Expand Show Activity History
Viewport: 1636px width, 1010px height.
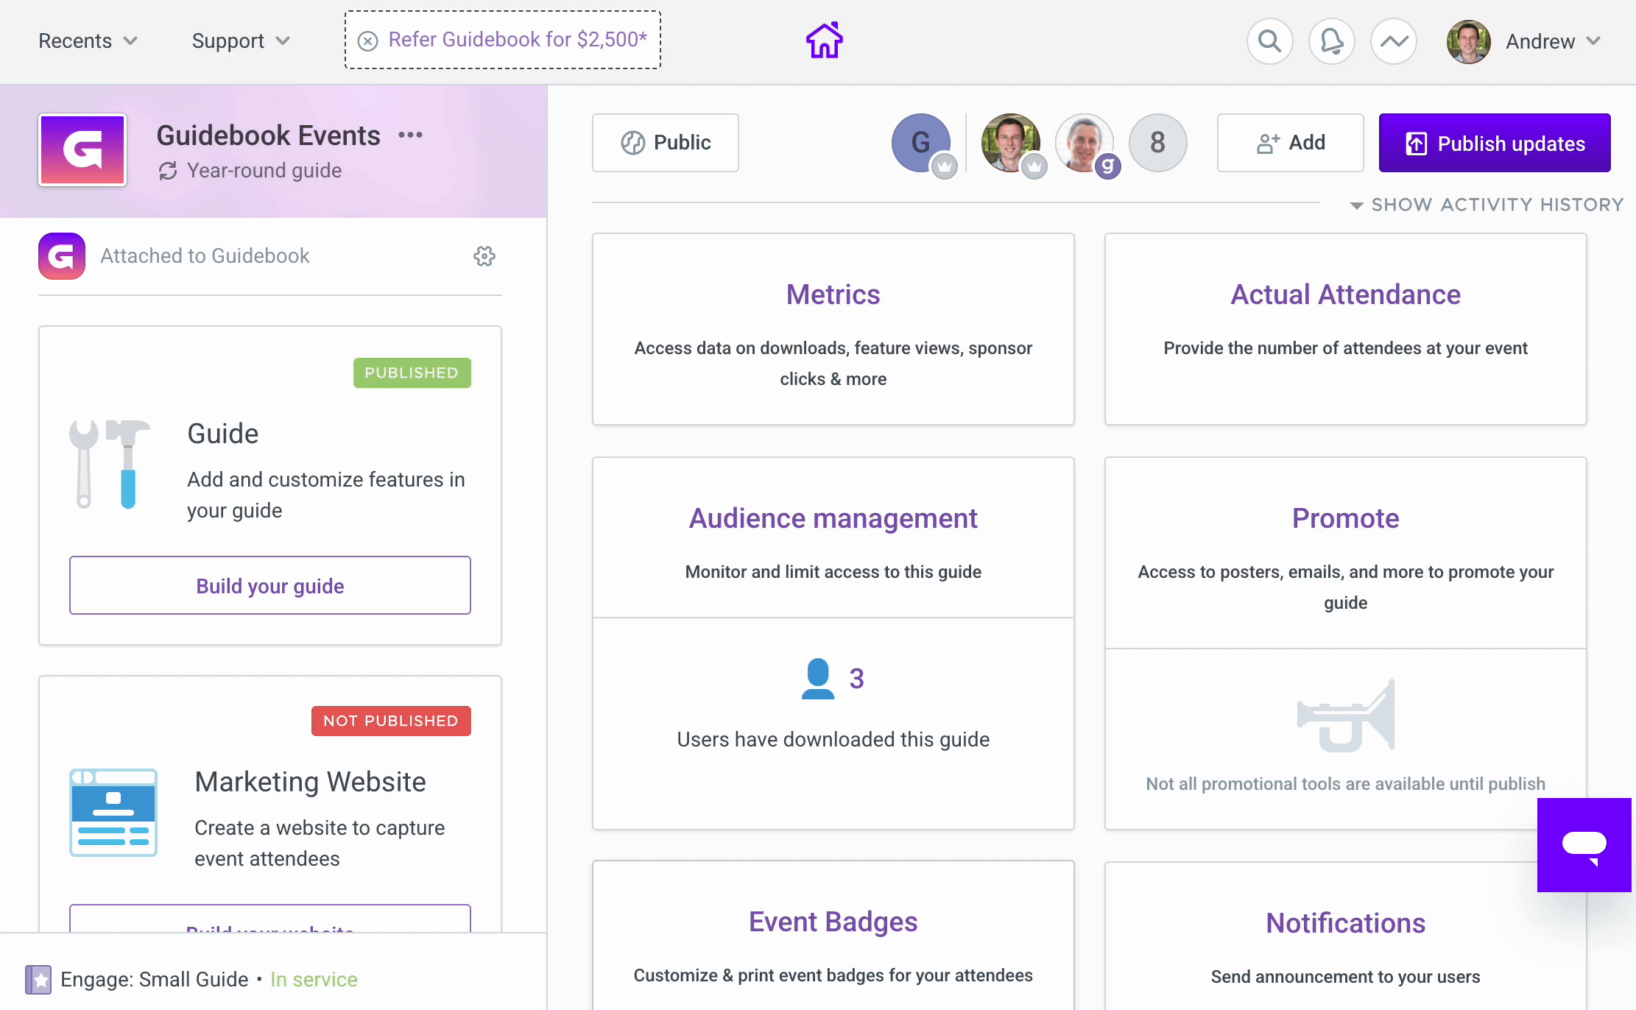[x=1487, y=205]
